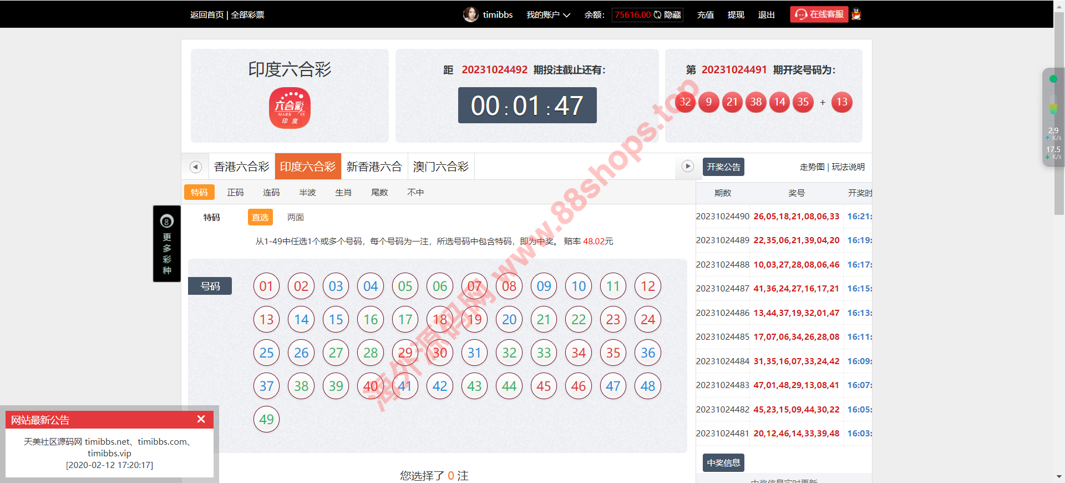Expand the 我的账户 dropdown
This screenshot has width=1065, height=483.
(548, 15)
